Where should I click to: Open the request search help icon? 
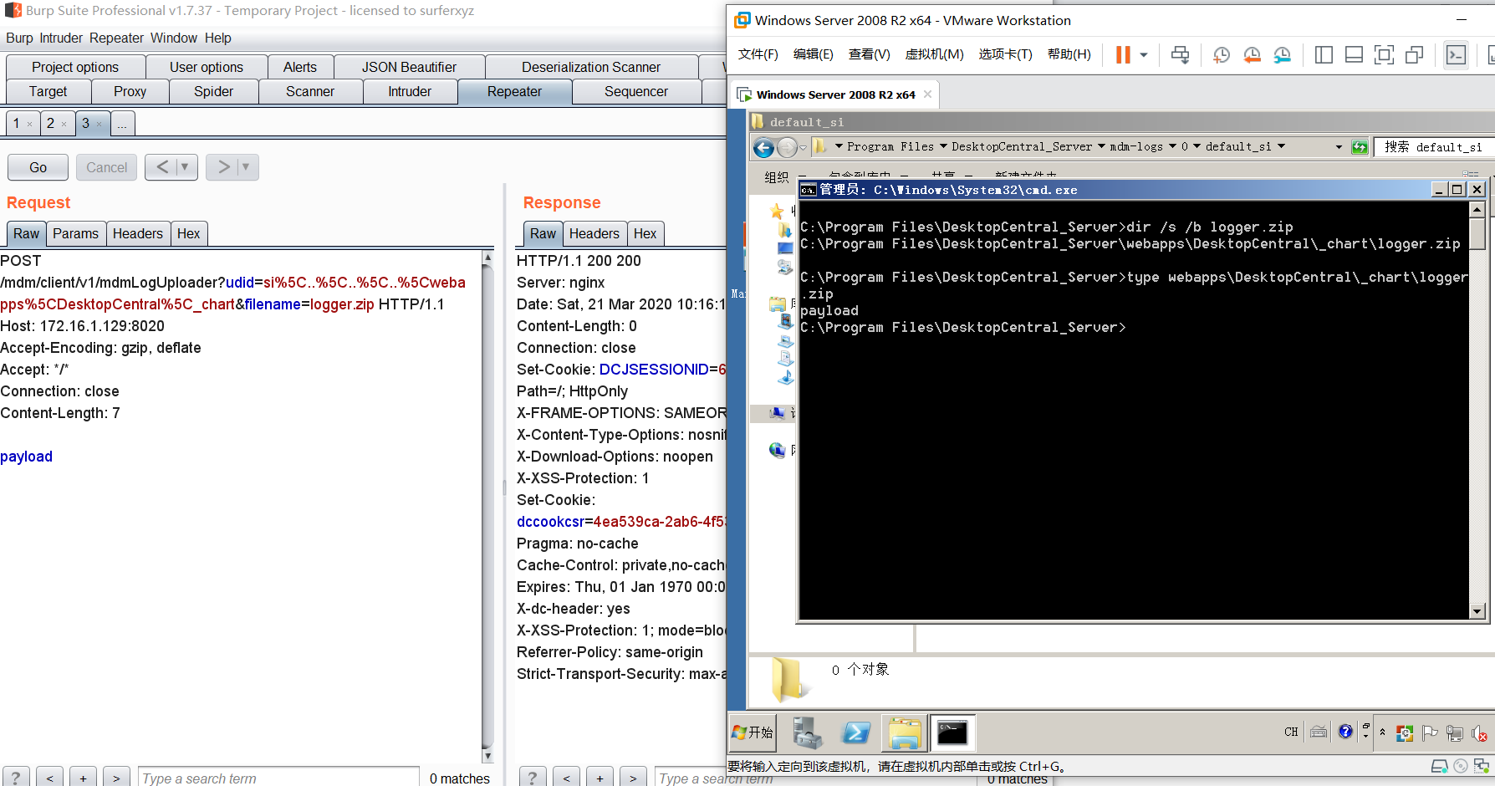pos(16,777)
